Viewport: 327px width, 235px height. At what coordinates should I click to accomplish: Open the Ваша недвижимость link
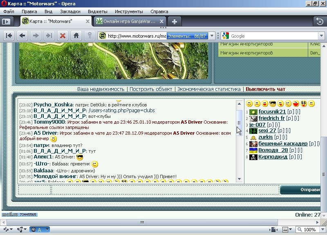[x=101, y=89]
